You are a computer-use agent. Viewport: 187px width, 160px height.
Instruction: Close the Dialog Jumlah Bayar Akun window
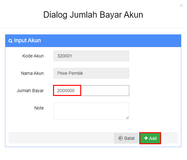tap(181, 5)
